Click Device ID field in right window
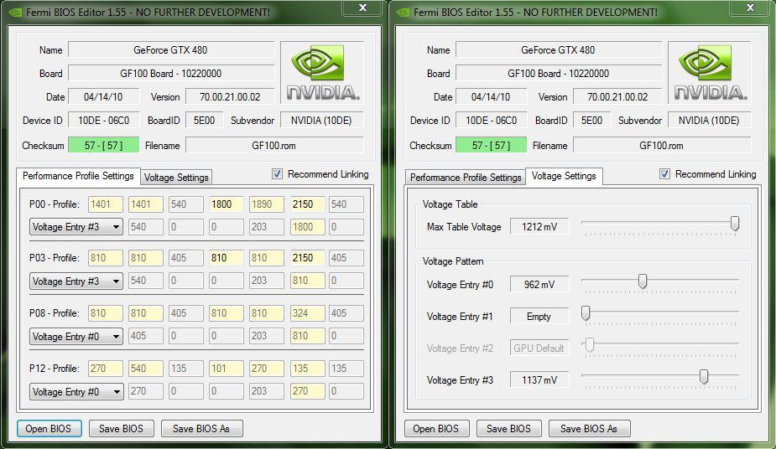The image size is (776, 449). pos(491,120)
